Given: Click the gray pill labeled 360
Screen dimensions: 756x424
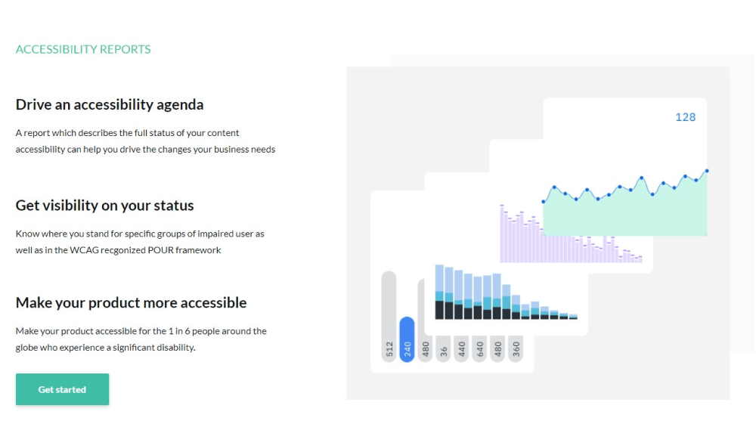Looking at the screenshot, I should [x=516, y=348].
